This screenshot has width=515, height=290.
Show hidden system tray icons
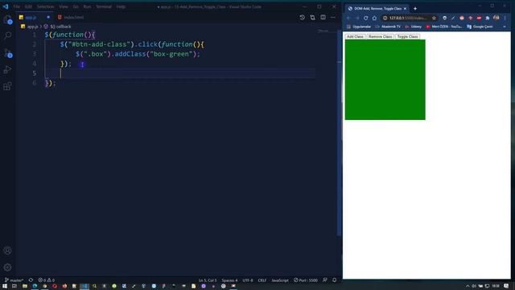[468, 287]
